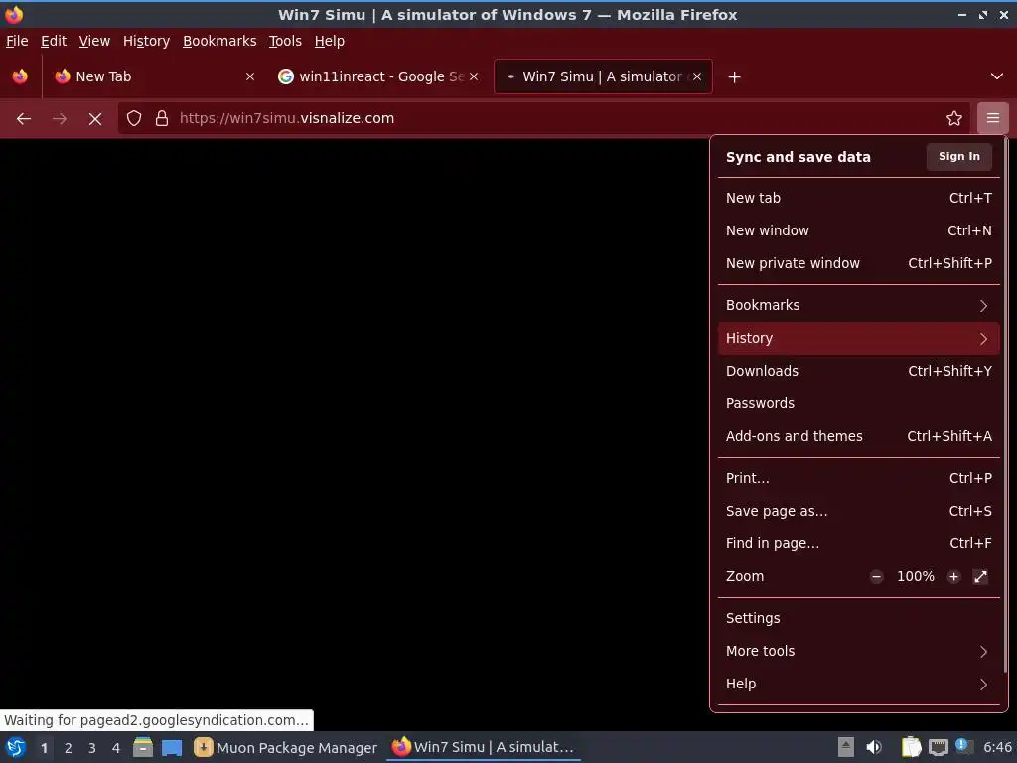1017x763 pixels.
Task: Select Save page as... entry
Action: pyautogui.click(x=859, y=512)
